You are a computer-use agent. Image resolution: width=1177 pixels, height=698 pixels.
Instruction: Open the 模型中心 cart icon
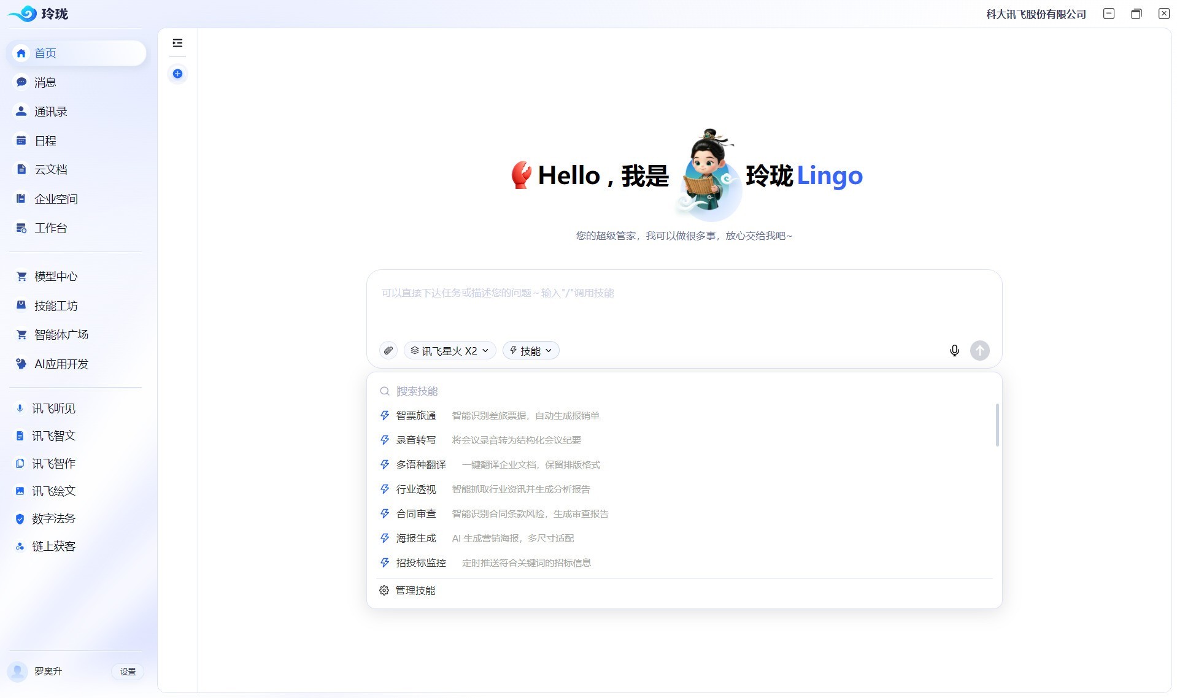21,276
